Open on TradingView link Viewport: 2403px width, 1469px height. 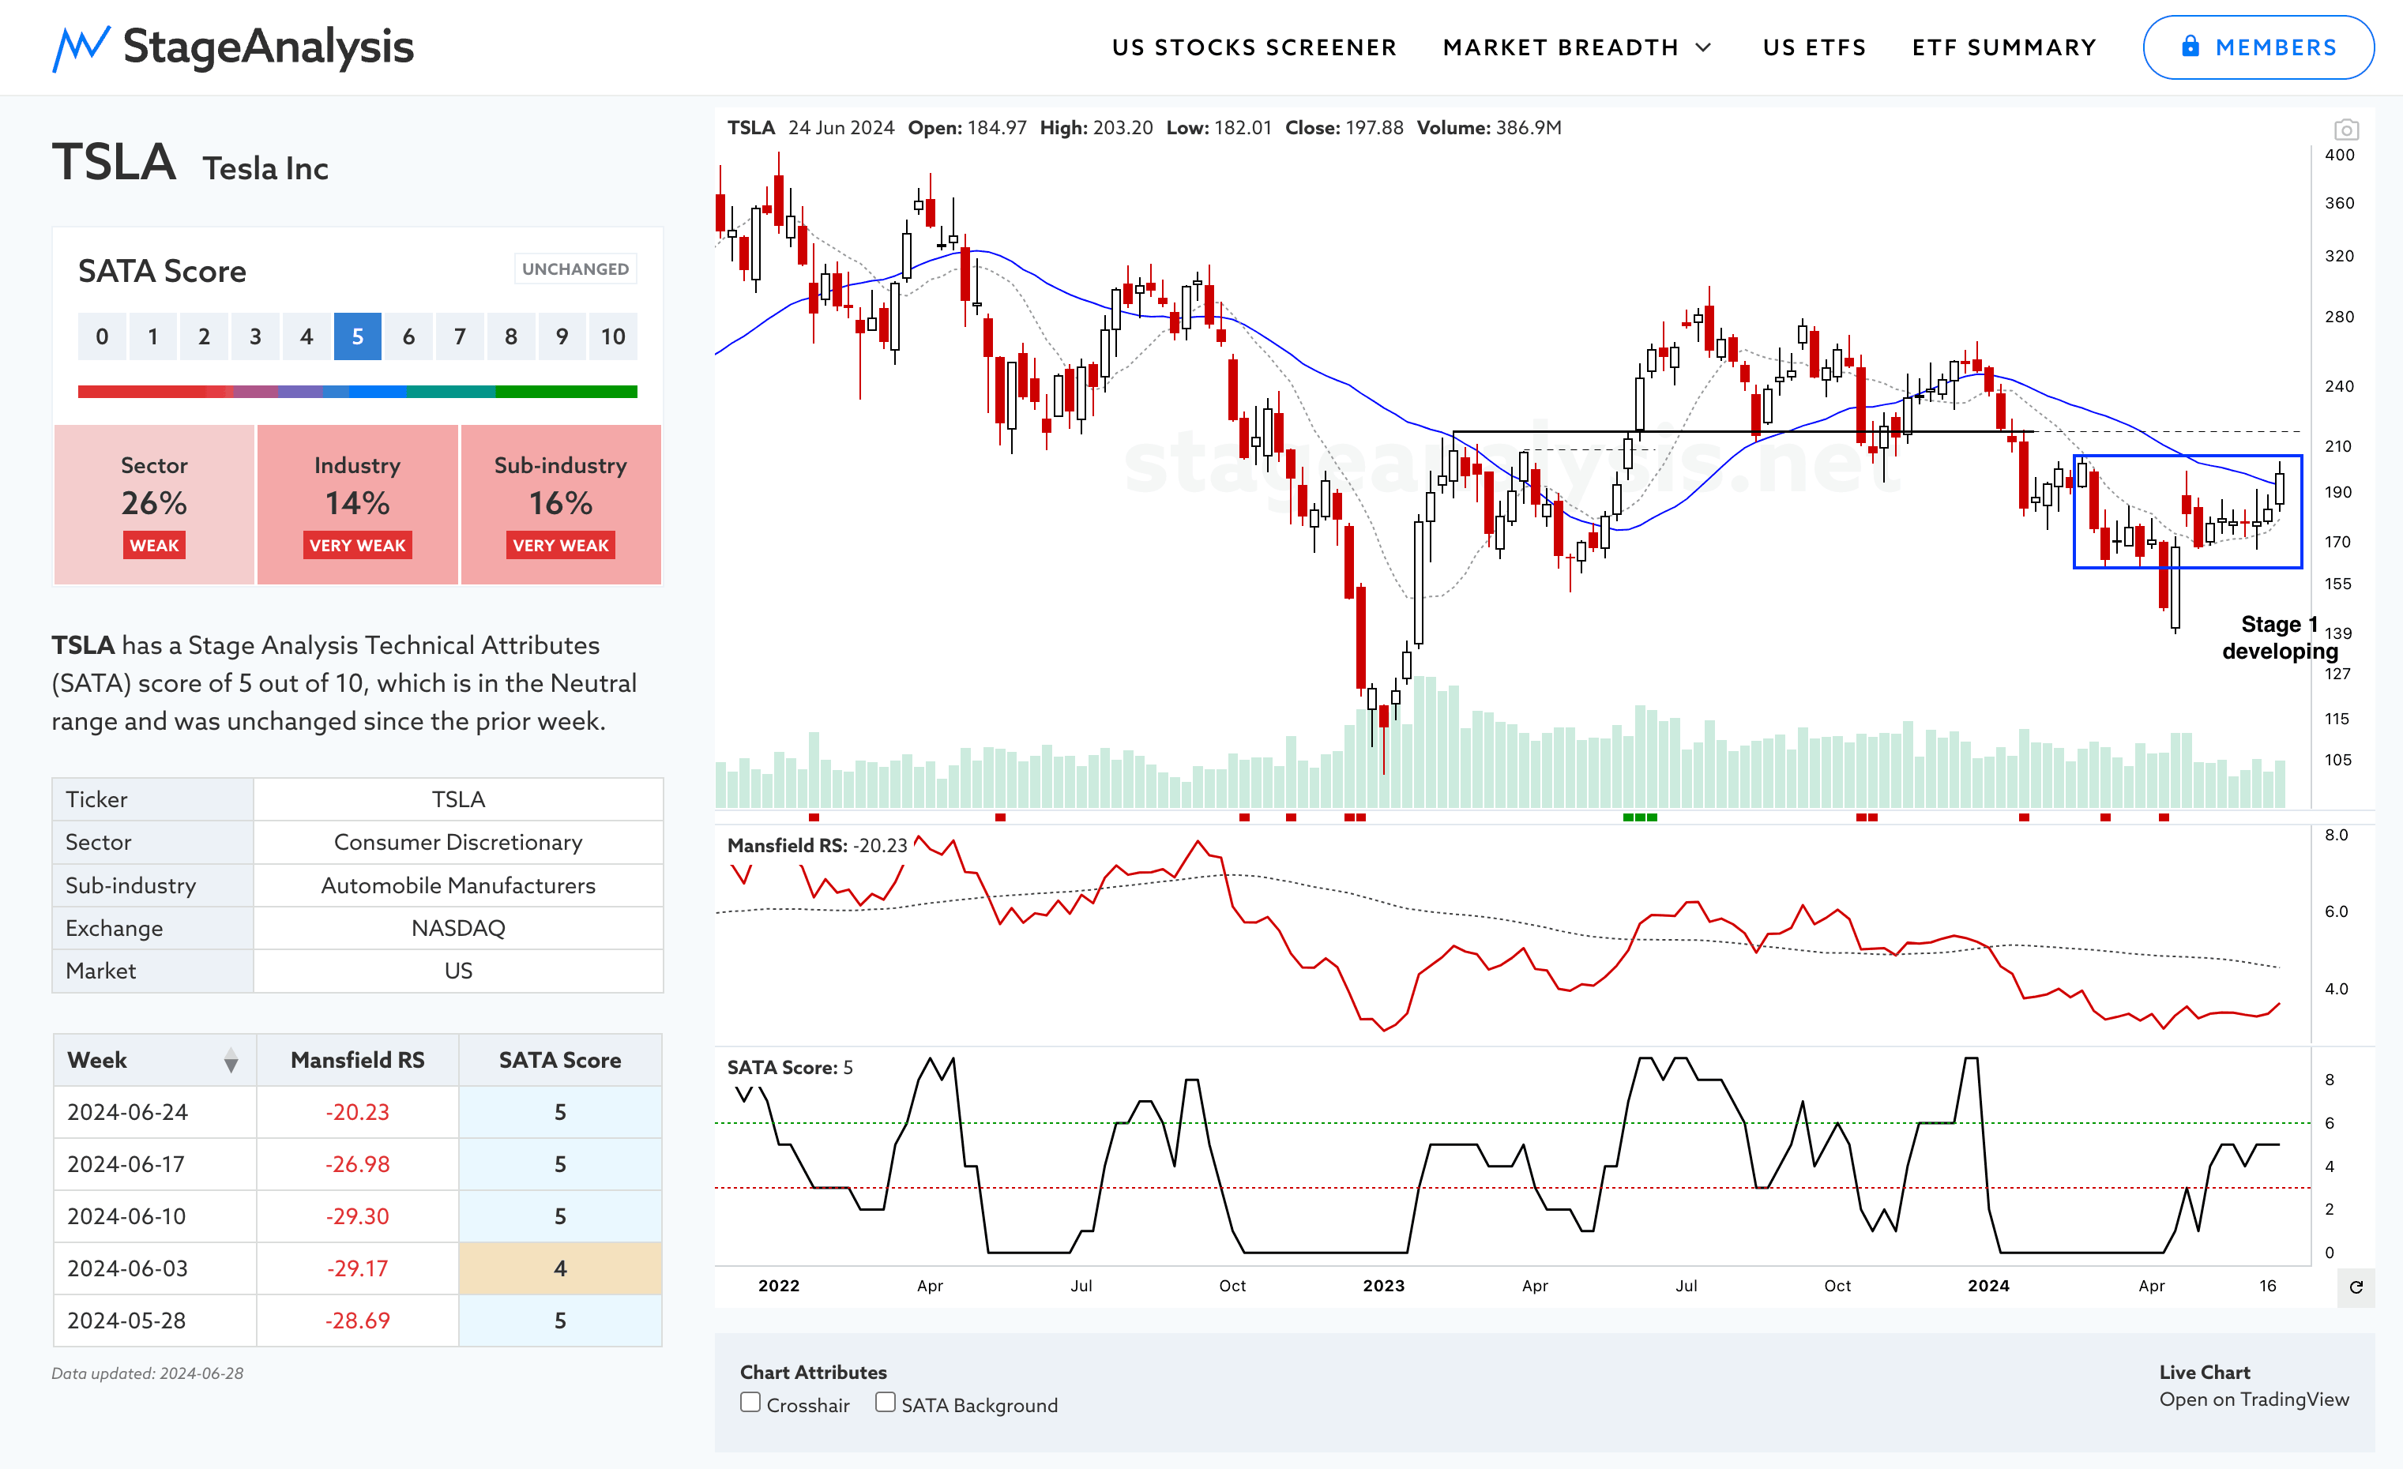(x=2254, y=1399)
